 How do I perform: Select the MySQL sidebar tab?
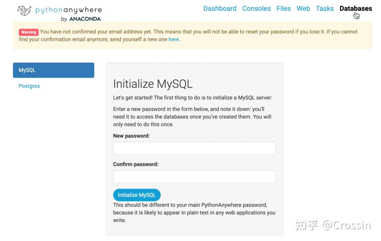click(x=54, y=70)
